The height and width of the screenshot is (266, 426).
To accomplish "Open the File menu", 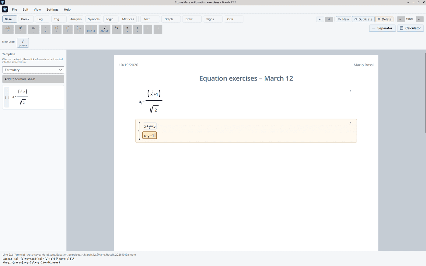I will [14, 9].
